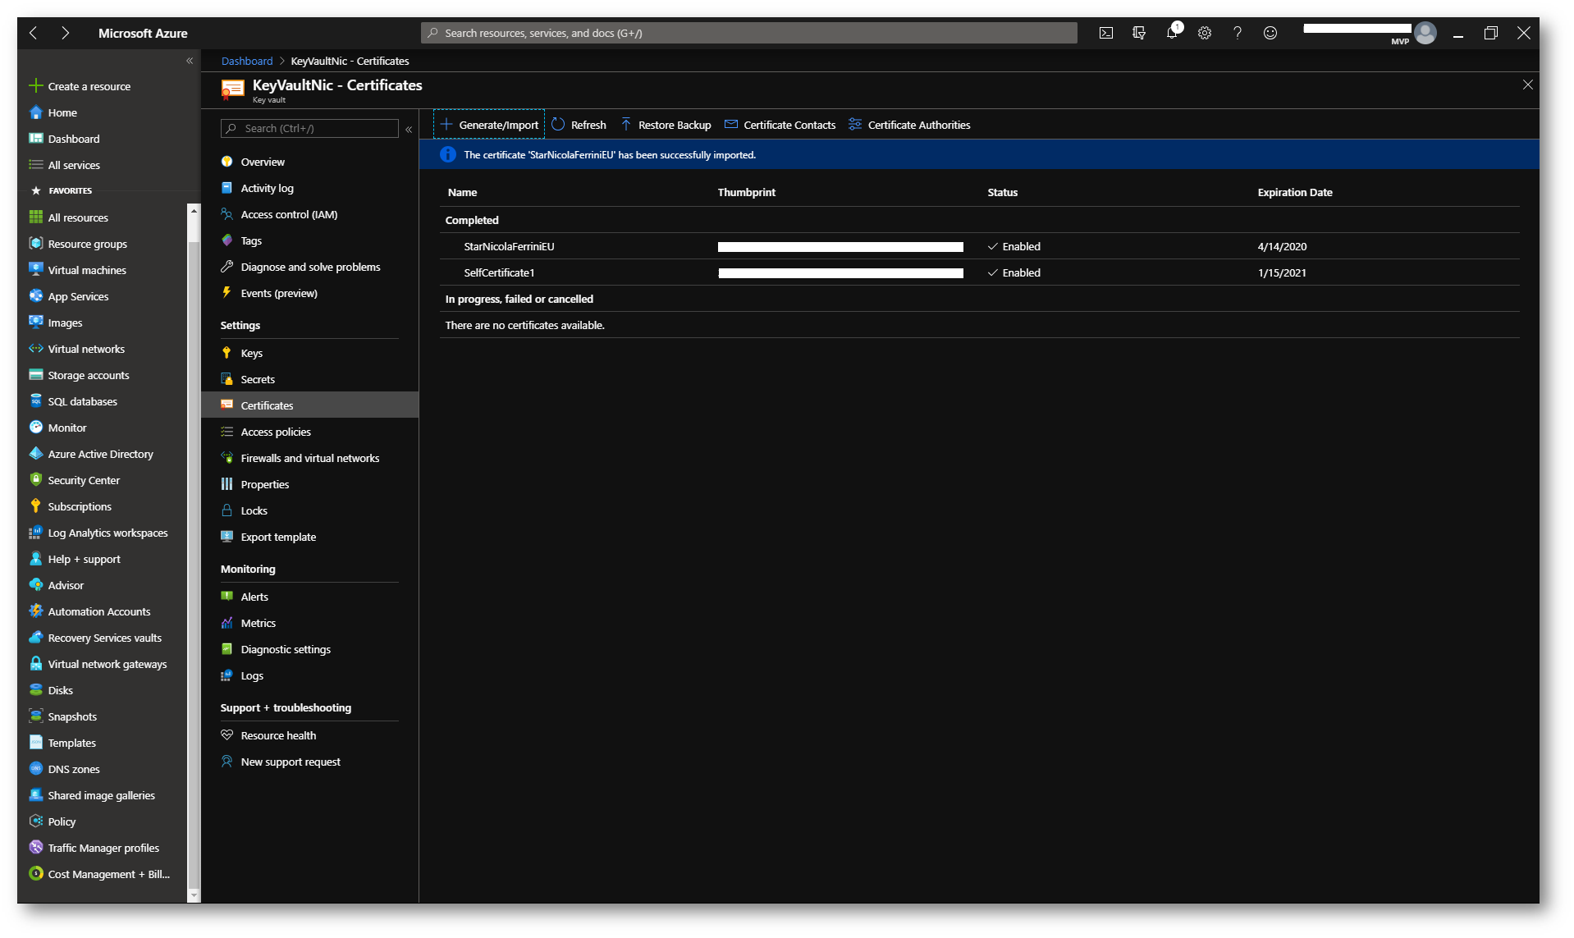The width and height of the screenshot is (1574, 938).
Task: Click the Advisor icon
Action: pyautogui.click(x=35, y=584)
